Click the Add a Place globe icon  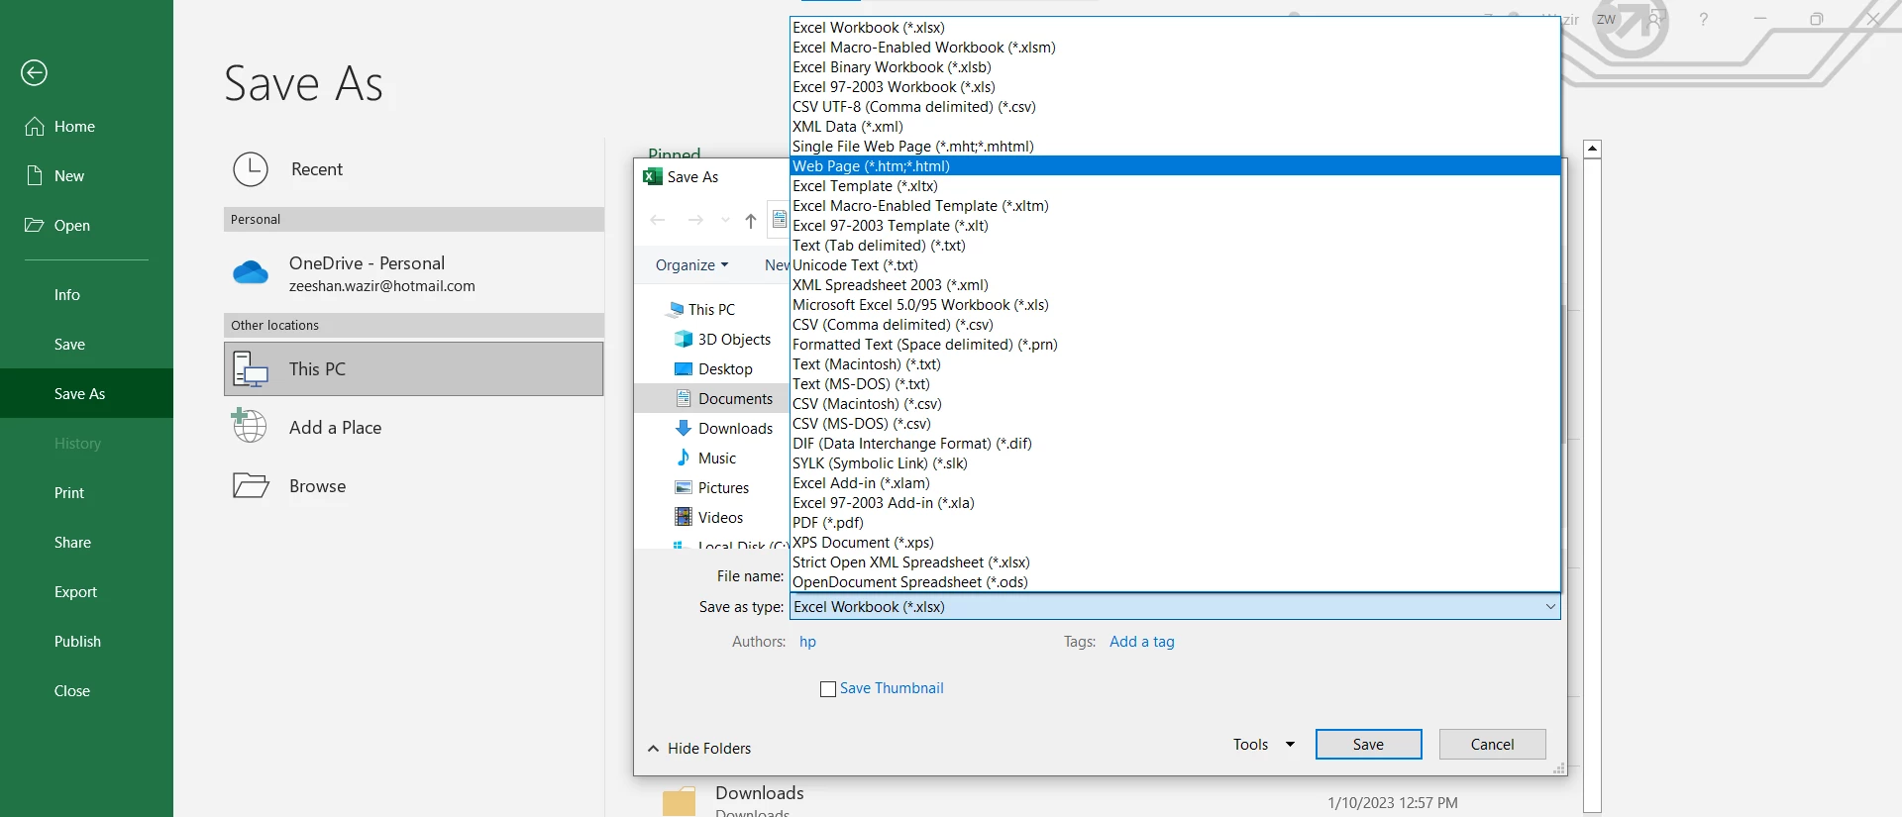point(249,427)
